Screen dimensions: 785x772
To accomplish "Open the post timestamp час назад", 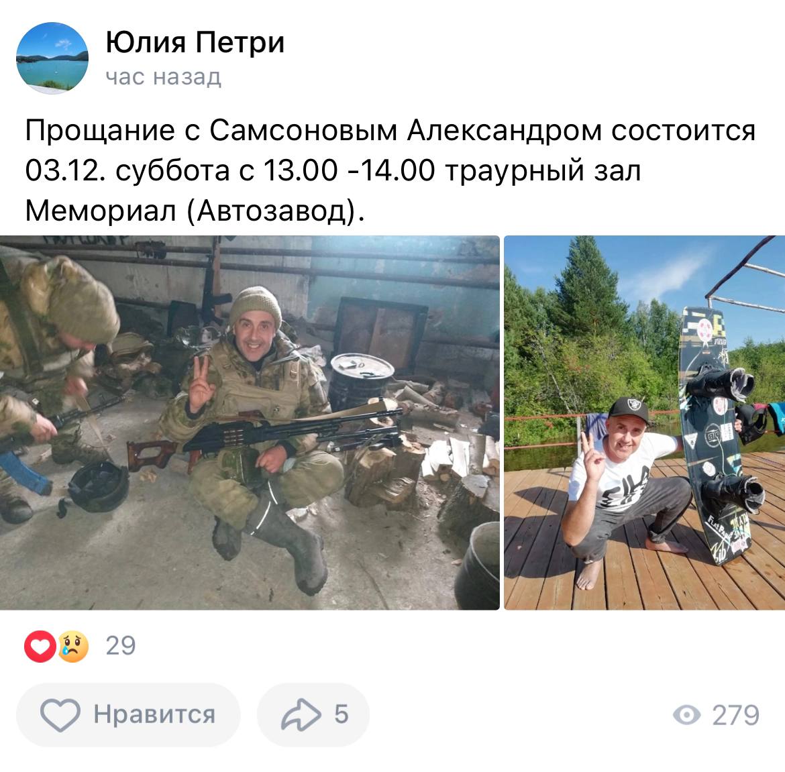I will tap(163, 77).
